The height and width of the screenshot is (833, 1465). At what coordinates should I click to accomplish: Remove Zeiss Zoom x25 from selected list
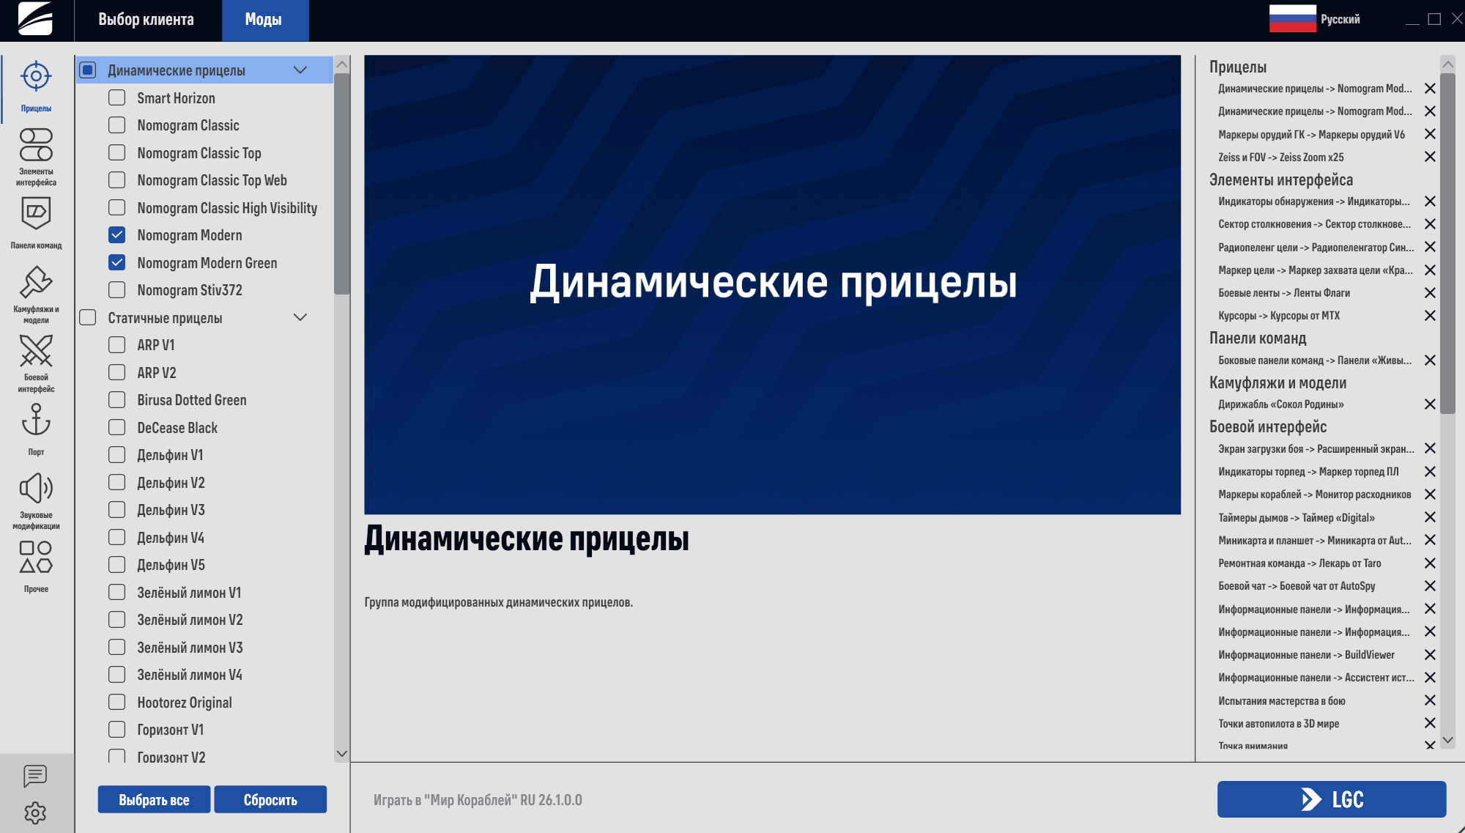coord(1429,157)
